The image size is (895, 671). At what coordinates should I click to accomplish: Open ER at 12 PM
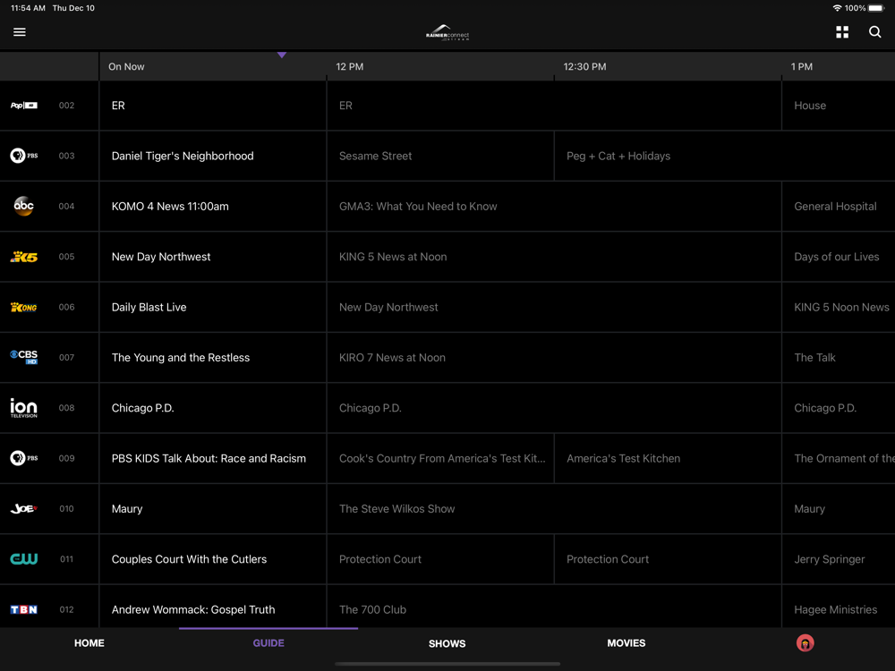(554, 106)
